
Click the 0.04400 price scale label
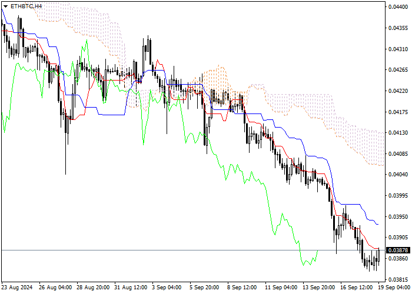(x=398, y=7)
